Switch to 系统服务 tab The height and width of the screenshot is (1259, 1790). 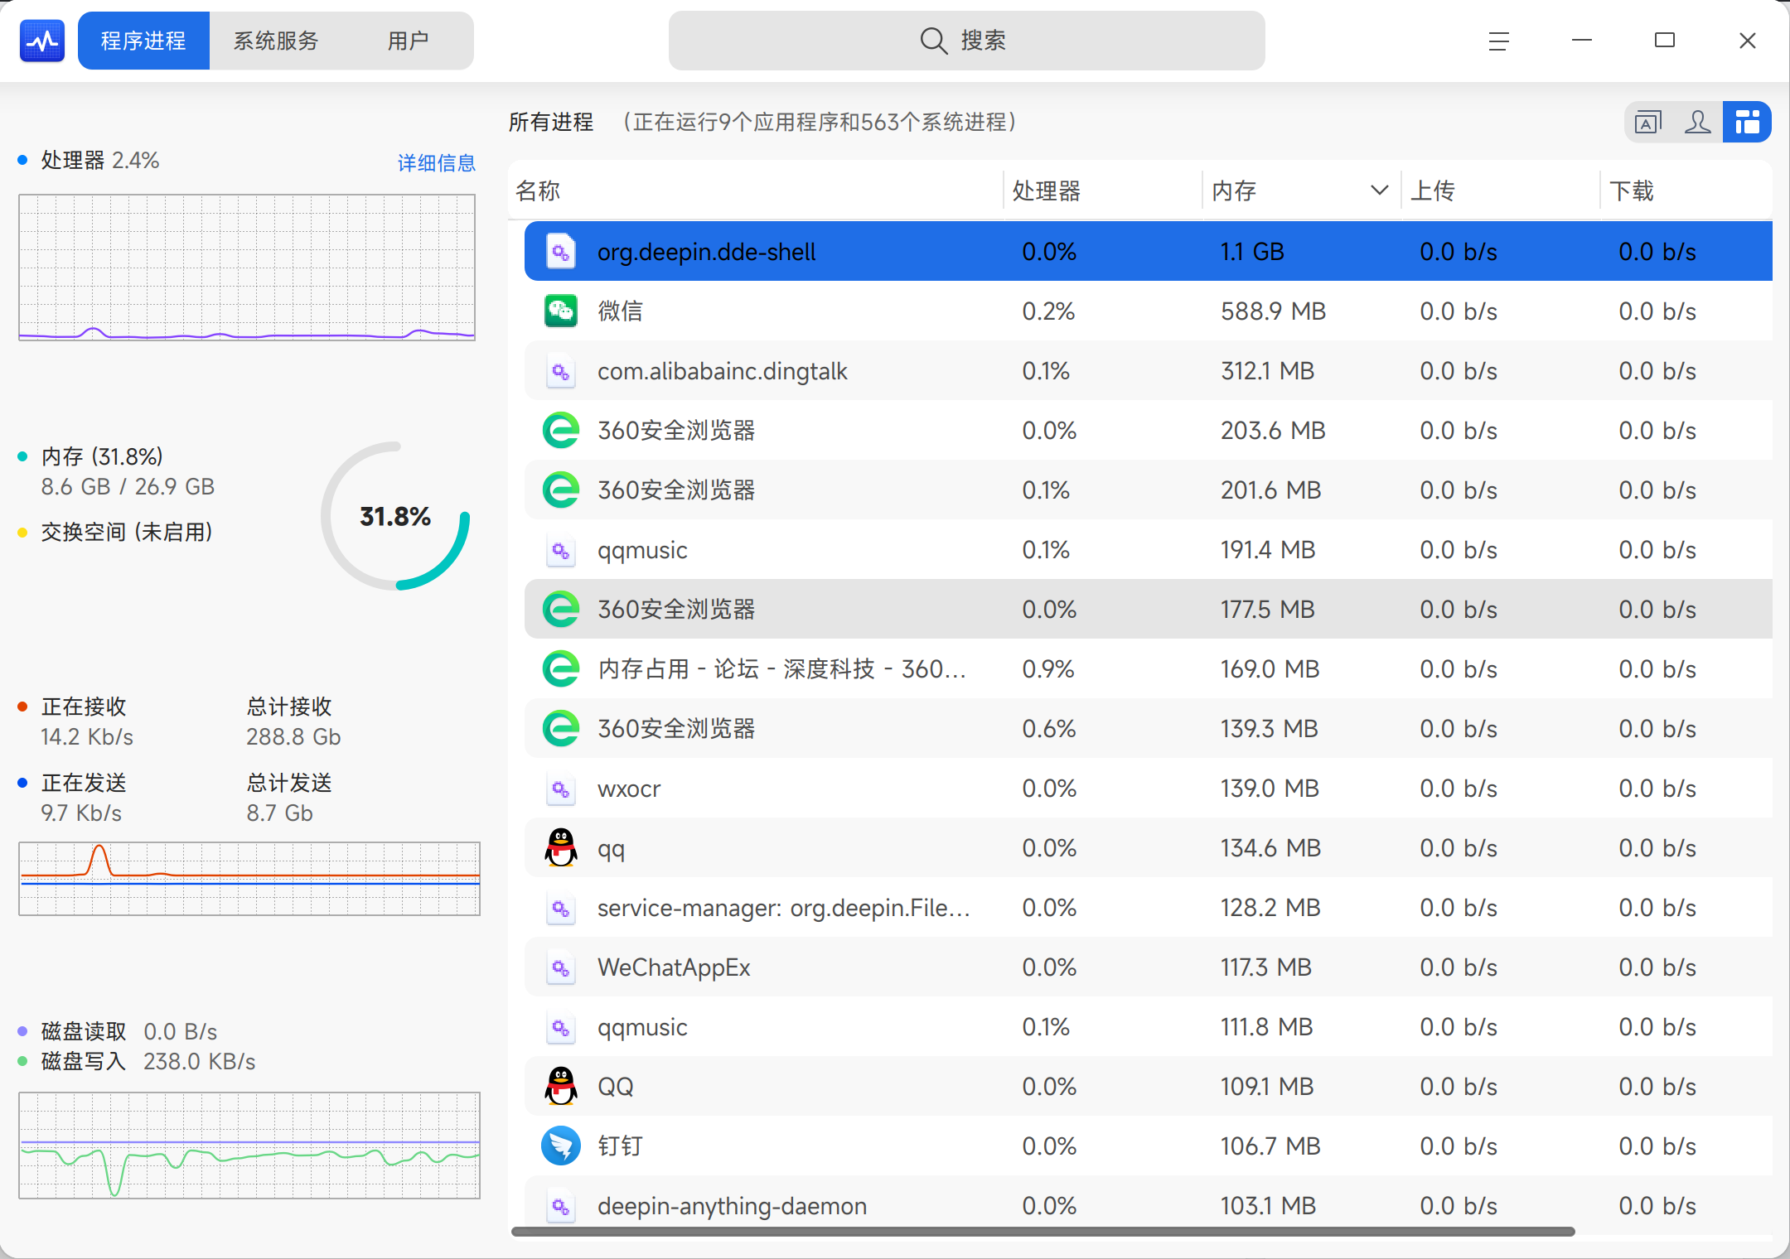pyautogui.click(x=276, y=41)
